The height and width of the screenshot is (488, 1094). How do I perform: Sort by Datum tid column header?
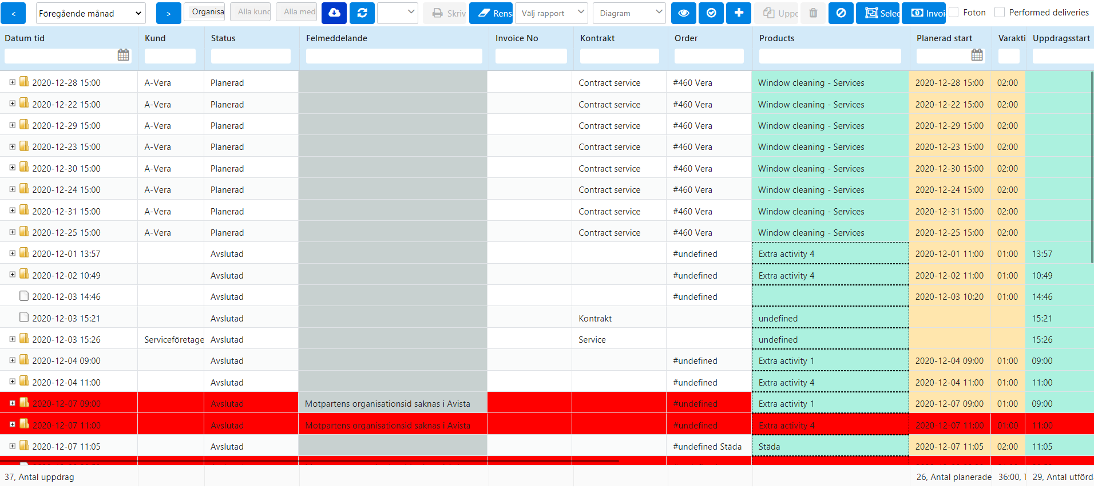tap(25, 38)
